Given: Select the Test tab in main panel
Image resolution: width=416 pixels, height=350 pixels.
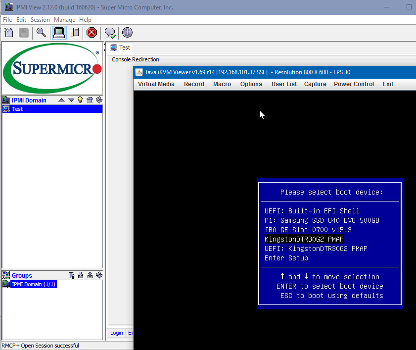Looking at the screenshot, I should [121, 48].
